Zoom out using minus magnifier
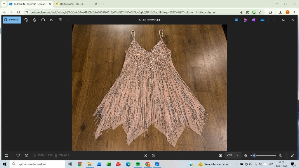299x168 pixels. coord(246,156)
